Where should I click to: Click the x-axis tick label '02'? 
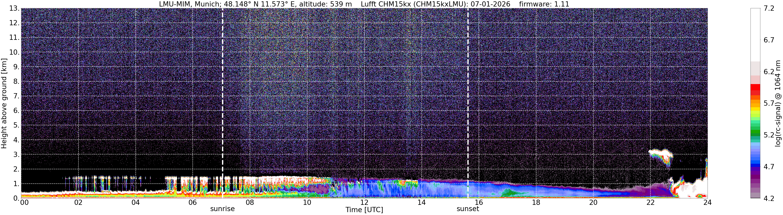pos(78,203)
